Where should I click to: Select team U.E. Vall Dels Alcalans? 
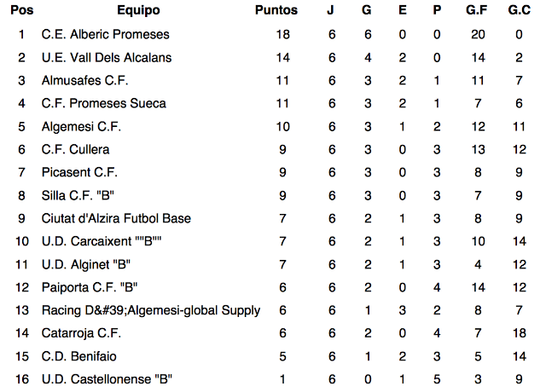coord(107,57)
